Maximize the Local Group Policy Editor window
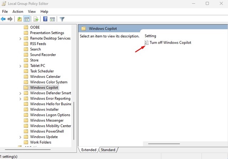This screenshot has height=159, width=228. 207,4
